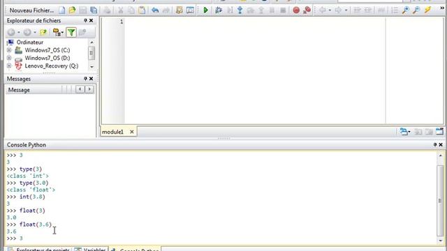Show more toolbar buttons chevron
Viewport: 447px width, 251px height.
tap(442, 8)
